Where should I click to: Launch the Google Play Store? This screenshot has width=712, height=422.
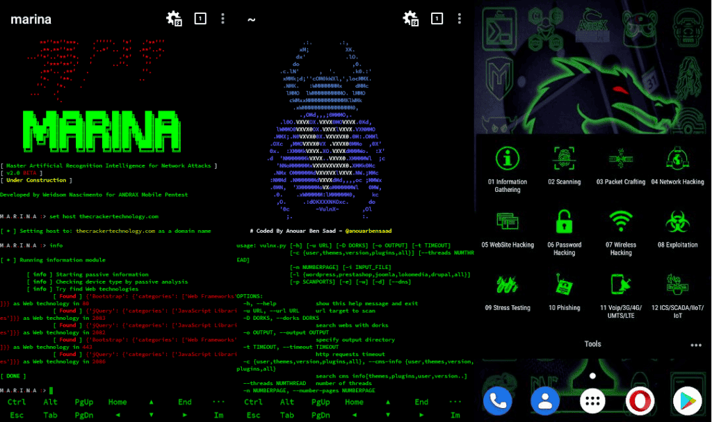pyautogui.click(x=688, y=401)
